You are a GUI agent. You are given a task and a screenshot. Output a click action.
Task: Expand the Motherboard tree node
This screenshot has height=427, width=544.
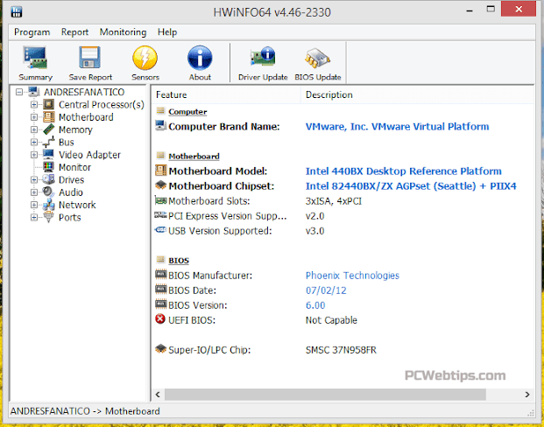coord(34,116)
